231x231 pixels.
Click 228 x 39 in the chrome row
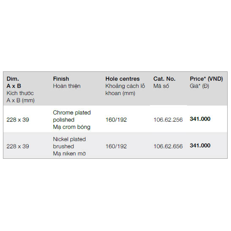tap(18, 120)
